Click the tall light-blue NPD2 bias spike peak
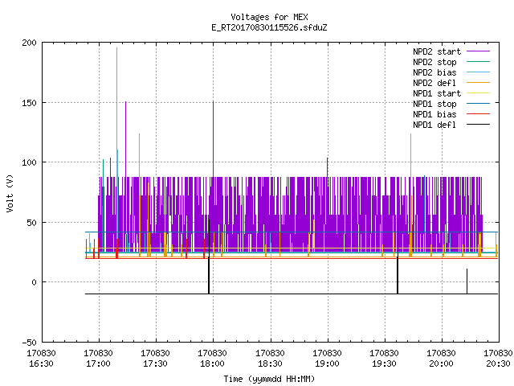 116,48
